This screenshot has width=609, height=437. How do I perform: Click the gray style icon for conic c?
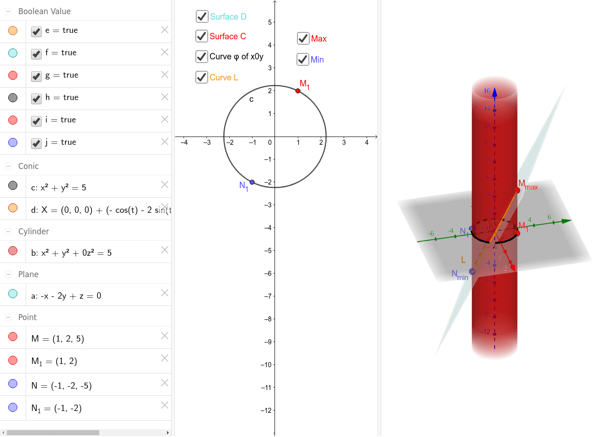(12, 184)
